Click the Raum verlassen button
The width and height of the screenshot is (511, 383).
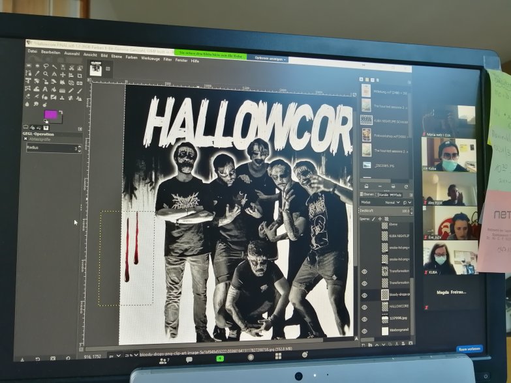click(470, 349)
